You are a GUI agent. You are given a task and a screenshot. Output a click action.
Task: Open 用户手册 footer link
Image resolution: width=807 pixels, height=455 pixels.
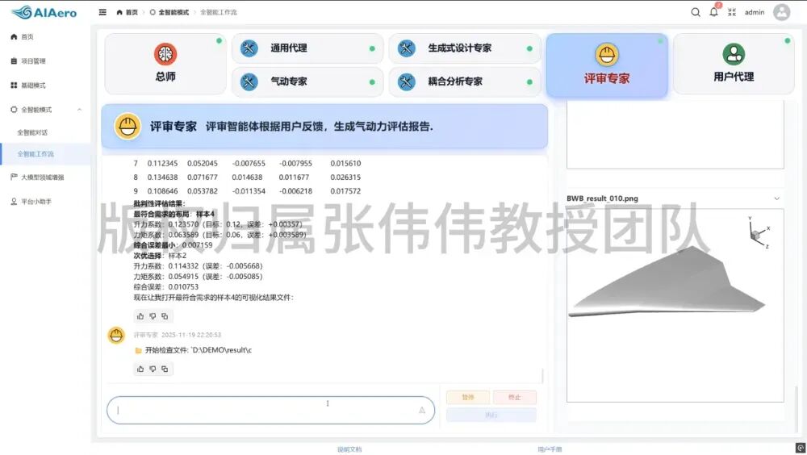tap(550, 449)
